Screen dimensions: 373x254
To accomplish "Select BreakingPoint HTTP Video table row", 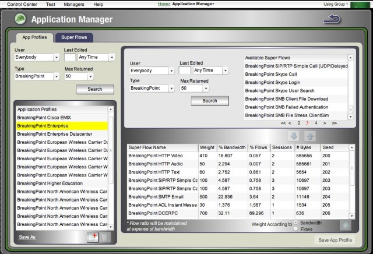I will 238,156.
